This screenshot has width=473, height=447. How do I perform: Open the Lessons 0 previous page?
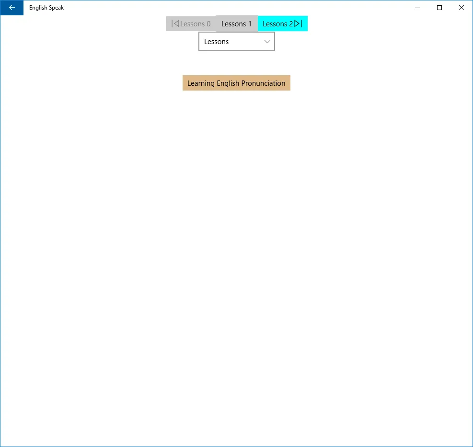(191, 23)
